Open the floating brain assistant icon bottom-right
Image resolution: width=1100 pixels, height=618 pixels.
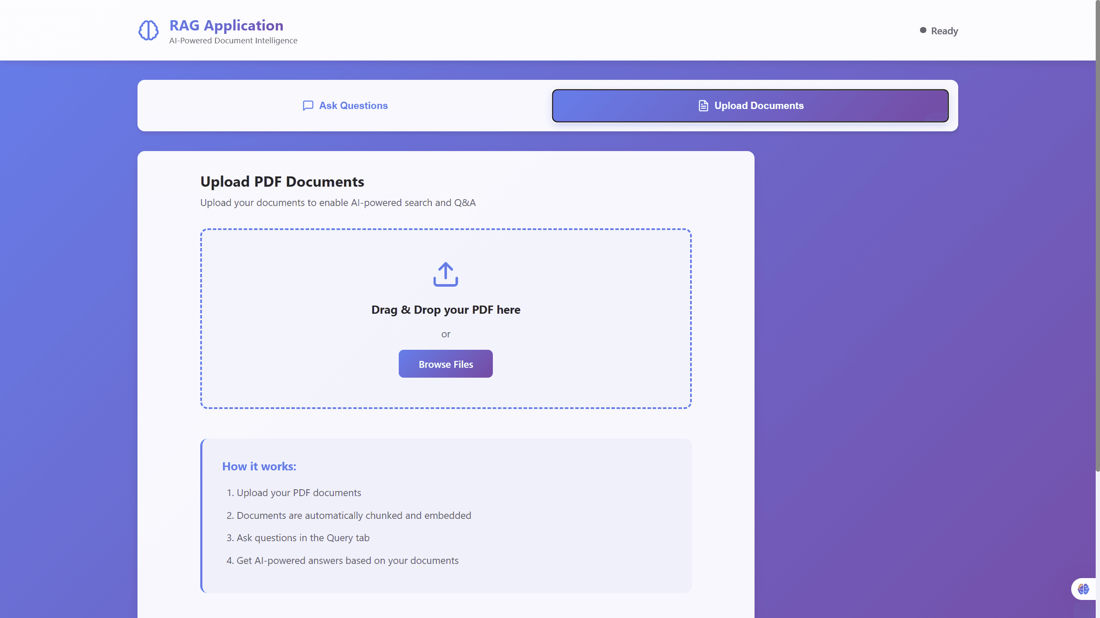point(1083,589)
